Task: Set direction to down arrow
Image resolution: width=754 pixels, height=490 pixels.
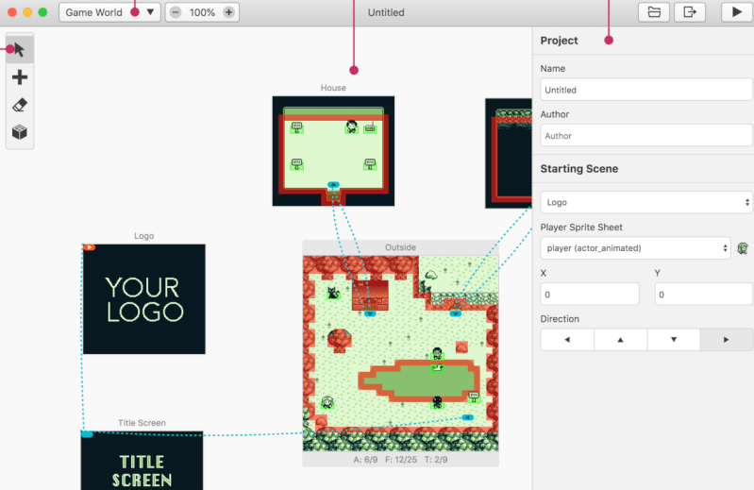Action: pos(673,340)
